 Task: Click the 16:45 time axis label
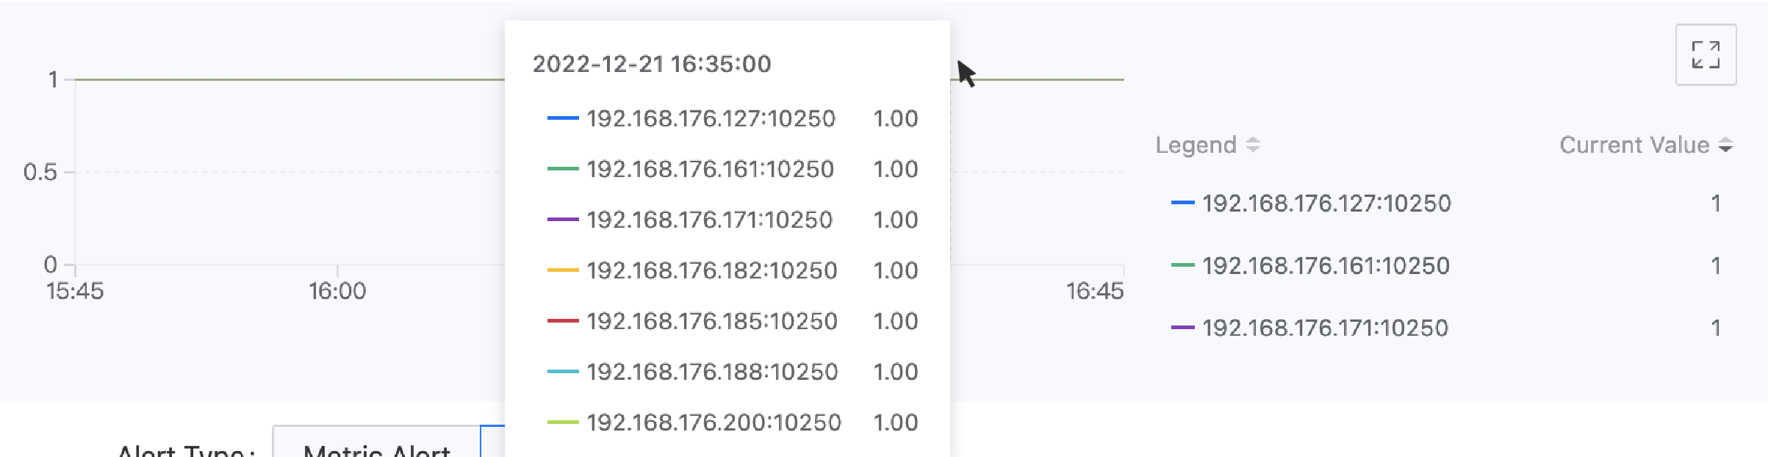pos(1094,291)
